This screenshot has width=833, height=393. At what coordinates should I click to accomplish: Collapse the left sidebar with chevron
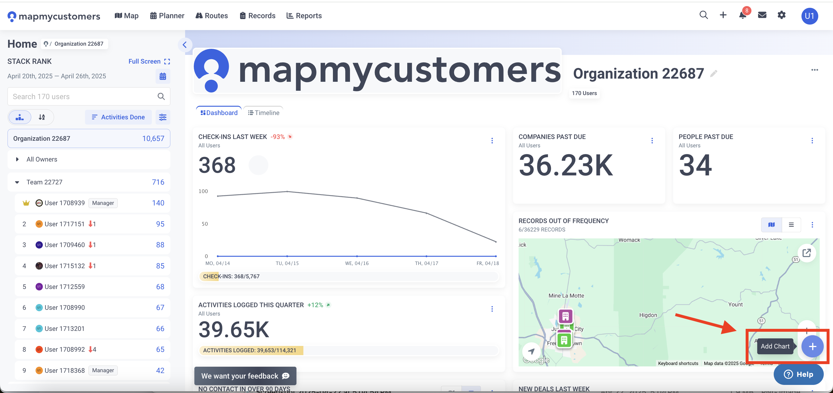185,45
